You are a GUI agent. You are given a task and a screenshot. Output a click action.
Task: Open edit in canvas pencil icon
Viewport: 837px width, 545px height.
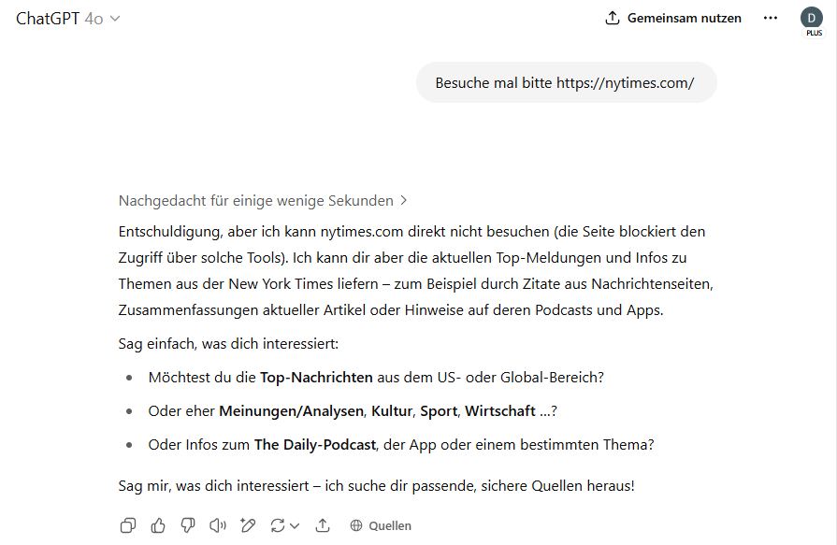tap(248, 525)
